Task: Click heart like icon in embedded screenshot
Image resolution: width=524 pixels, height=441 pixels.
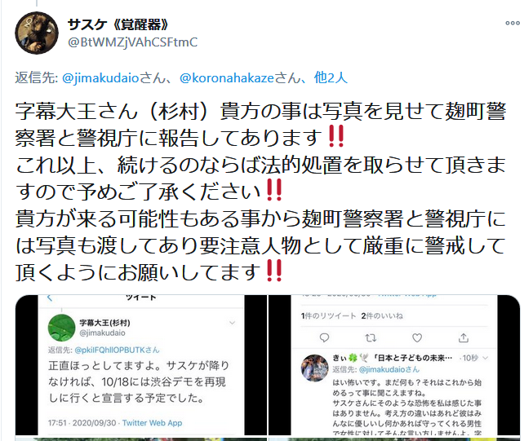Action: pos(417,337)
